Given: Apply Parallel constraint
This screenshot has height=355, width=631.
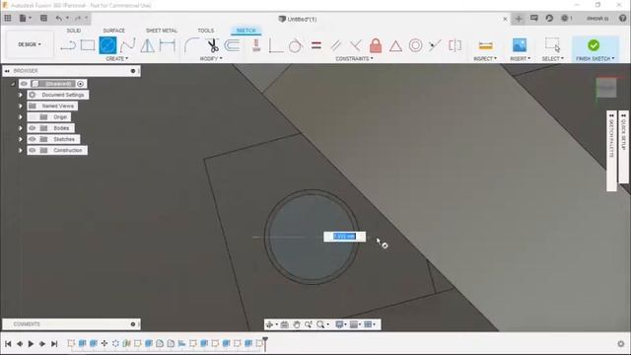Looking at the screenshot, I should click(335, 45).
